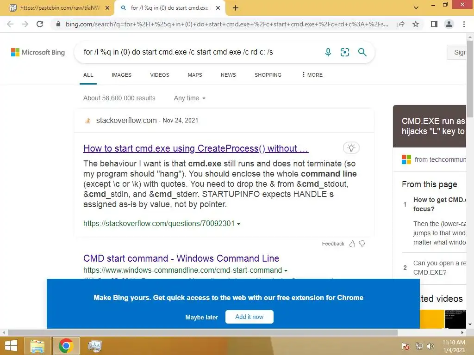The image size is (474, 355).
Task: Open File Explorer from taskbar
Action: (x=37, y=346)
